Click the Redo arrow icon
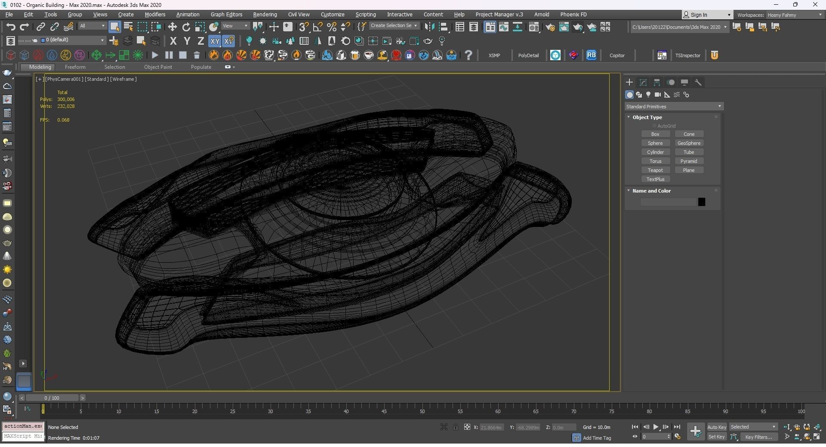This screenshot has height=447, width=826. [25, 27]
